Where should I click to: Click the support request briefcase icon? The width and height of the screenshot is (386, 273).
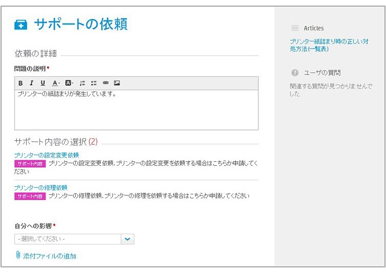(x=20, y=24)
